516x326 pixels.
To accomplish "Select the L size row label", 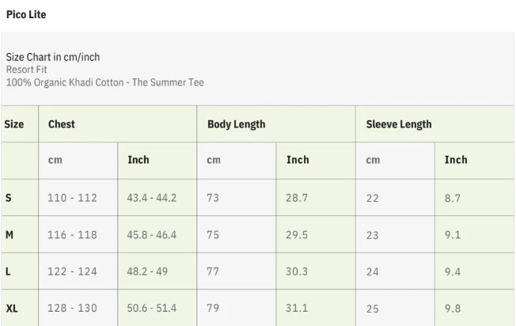I will [x=8, y=271].
